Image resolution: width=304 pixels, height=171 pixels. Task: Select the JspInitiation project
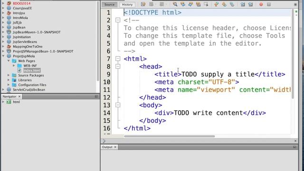pos(22,37)
